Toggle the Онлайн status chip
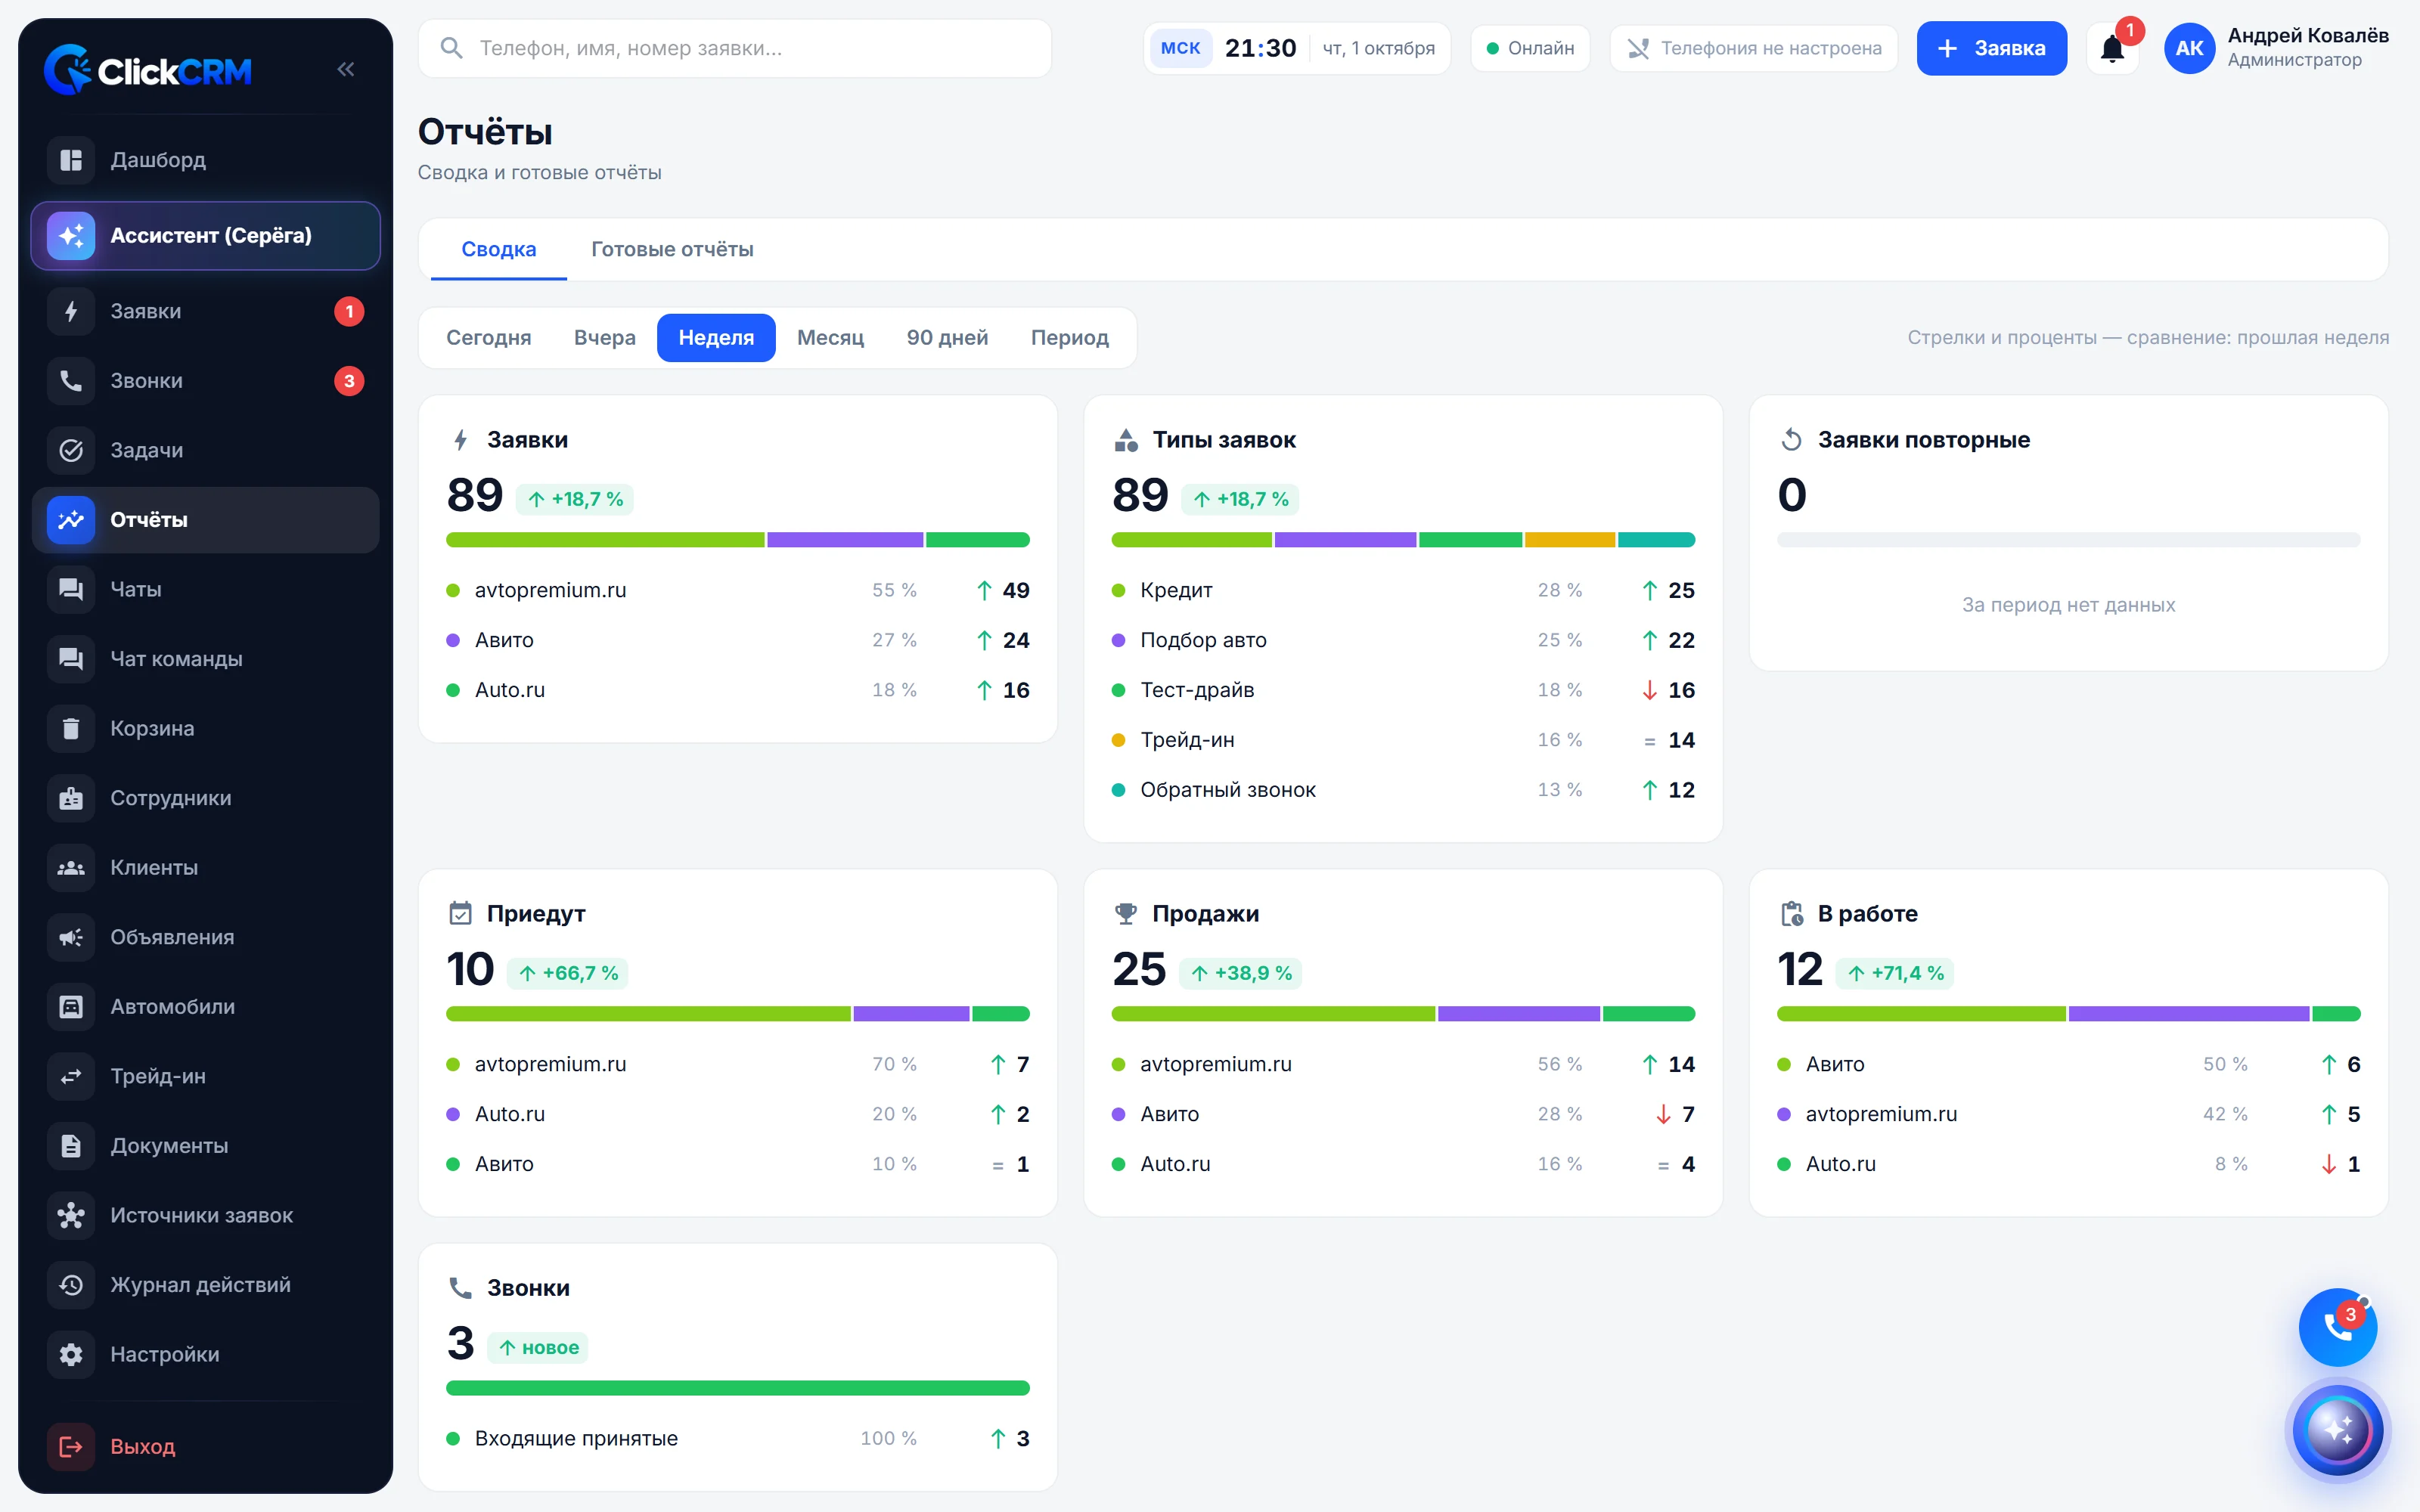The height and width of the screenshot is (1512, 2420). pos(1530,48)
